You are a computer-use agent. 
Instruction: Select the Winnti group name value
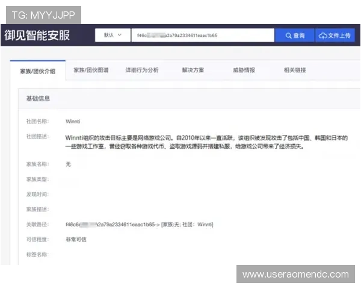pyautogui.click(x=73, y=121)
